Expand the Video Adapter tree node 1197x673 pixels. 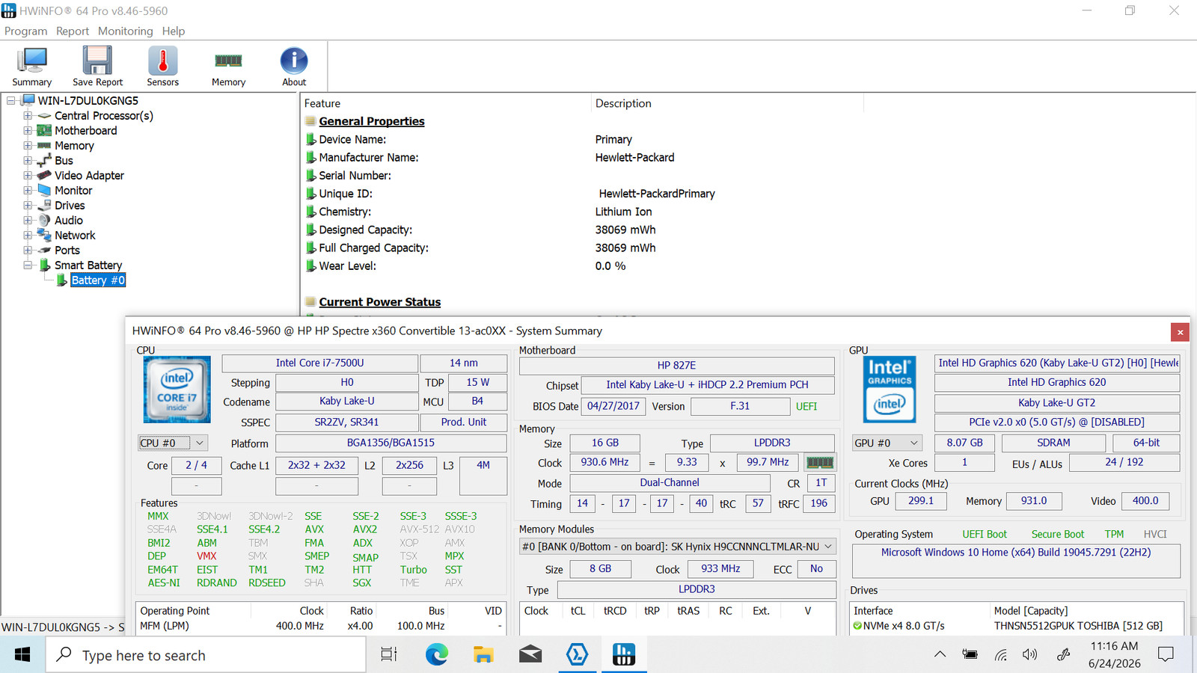pyautogui.click(x=28, y=176)
